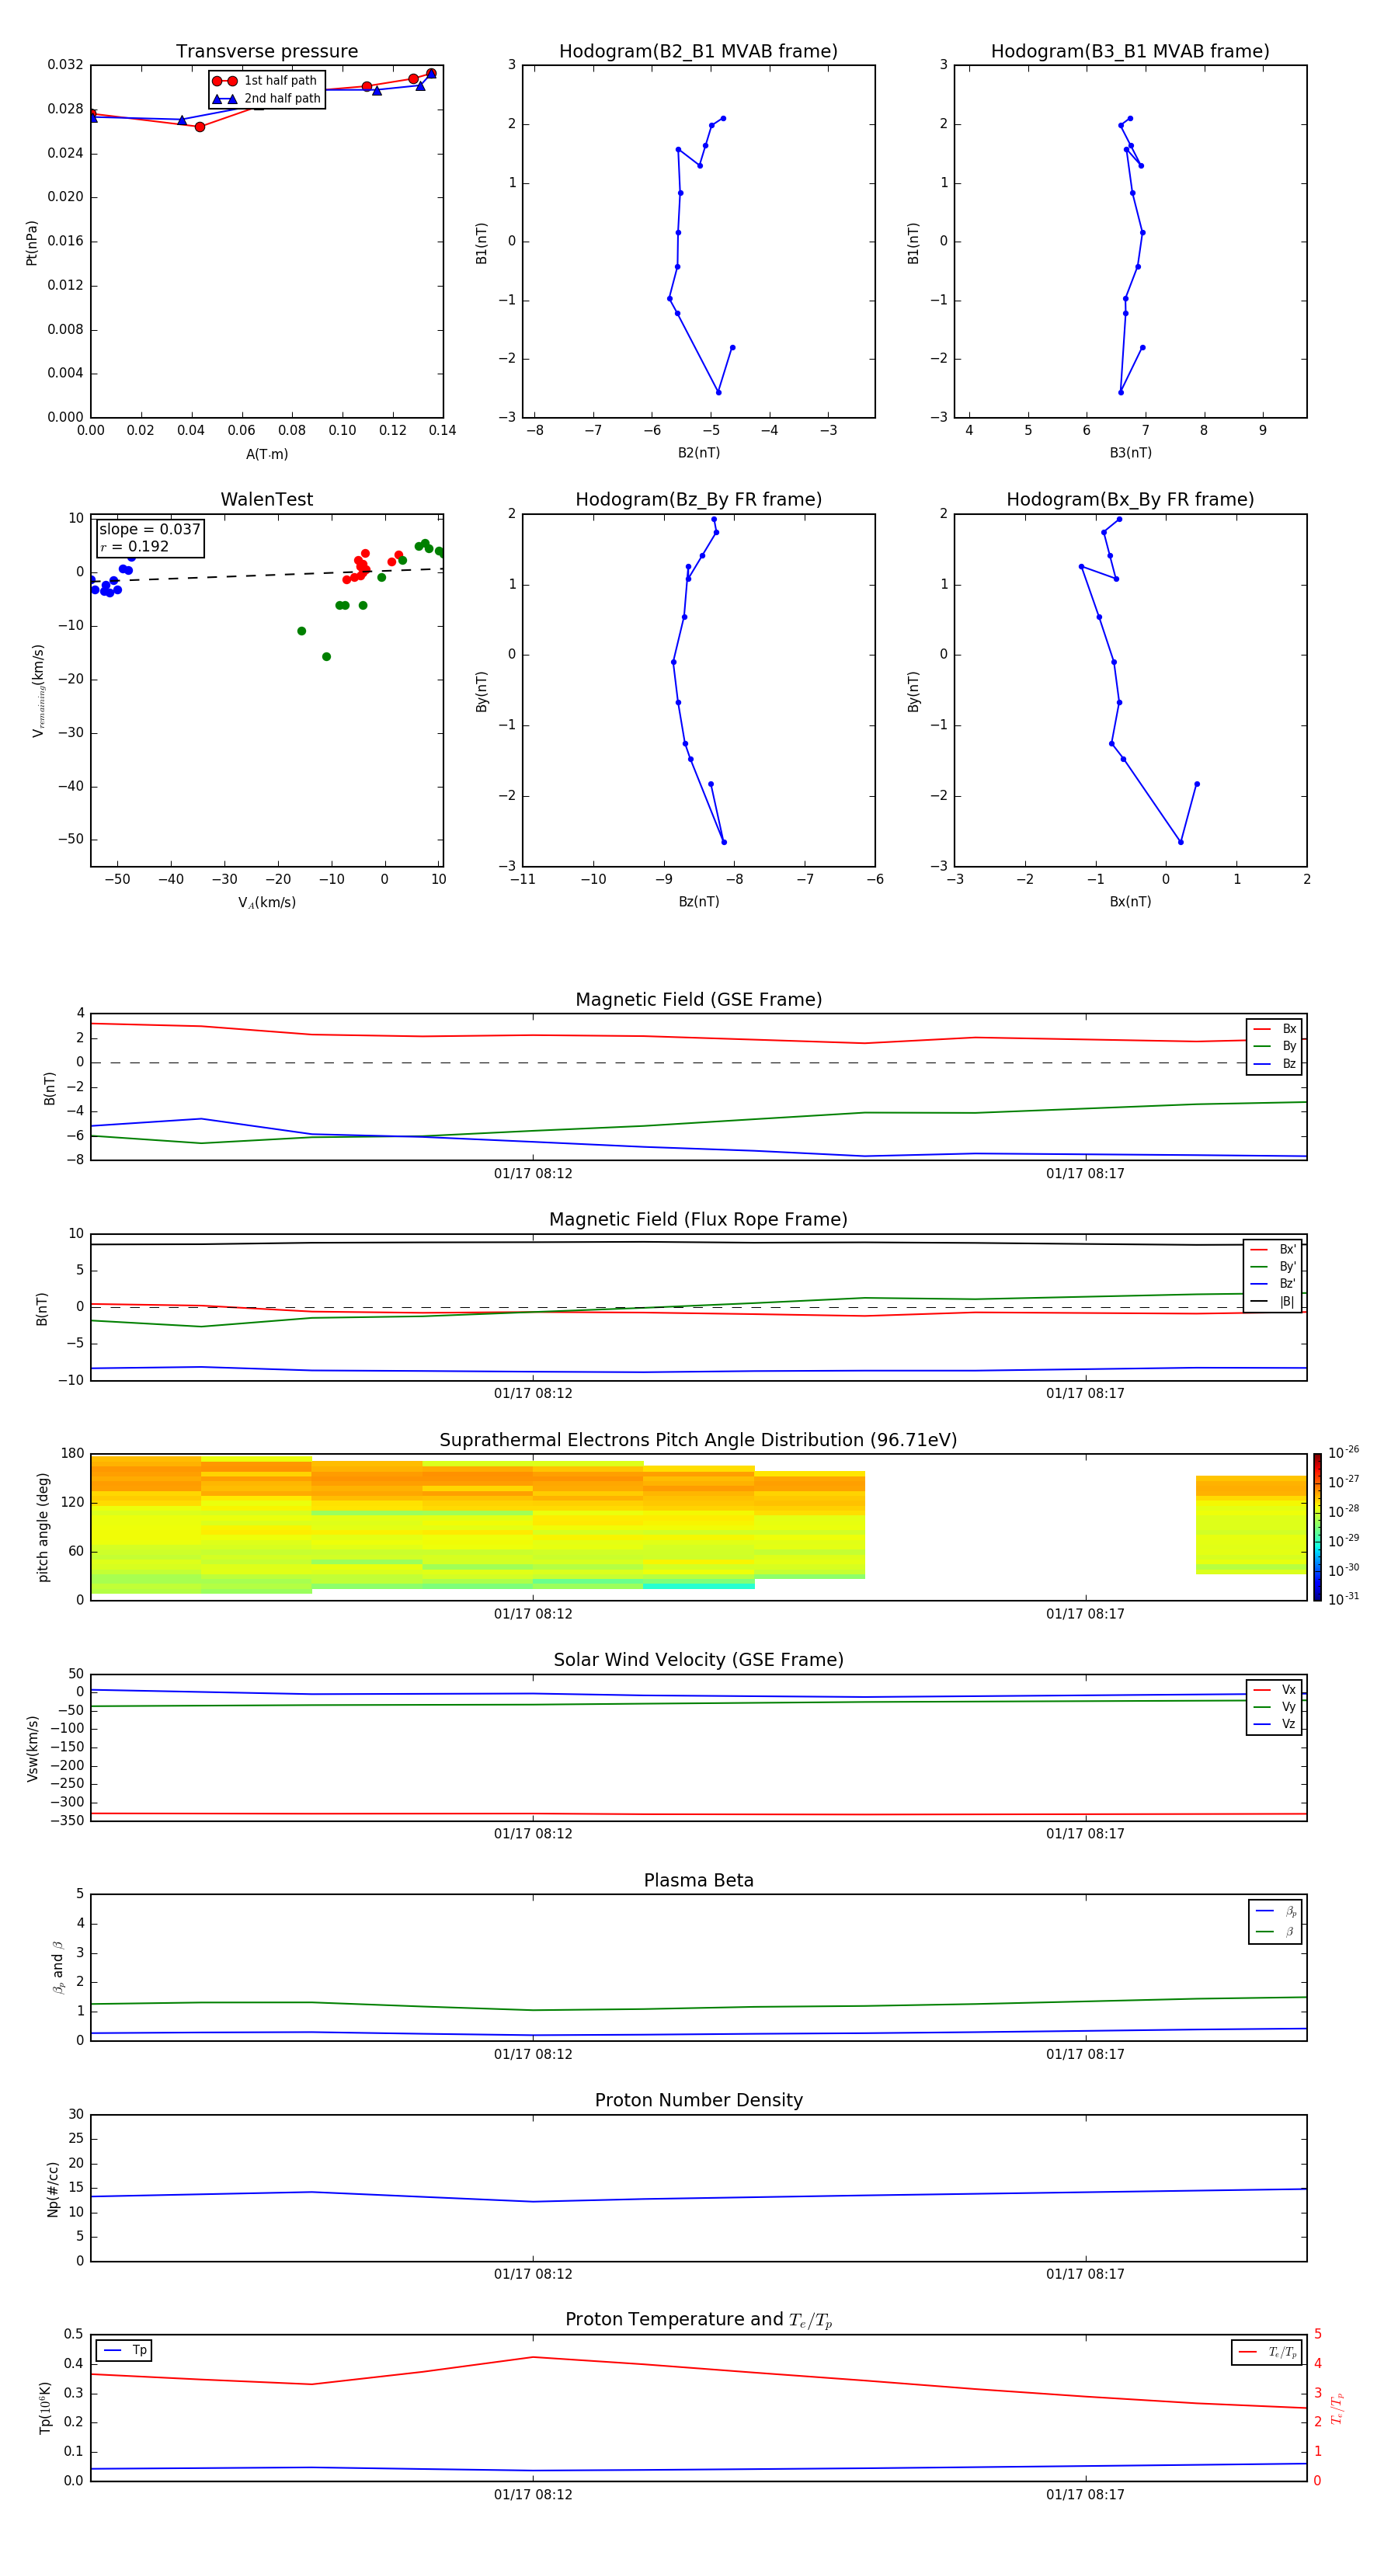Click the 'Vsw(km/s)' axis label

coord(32,1748)
